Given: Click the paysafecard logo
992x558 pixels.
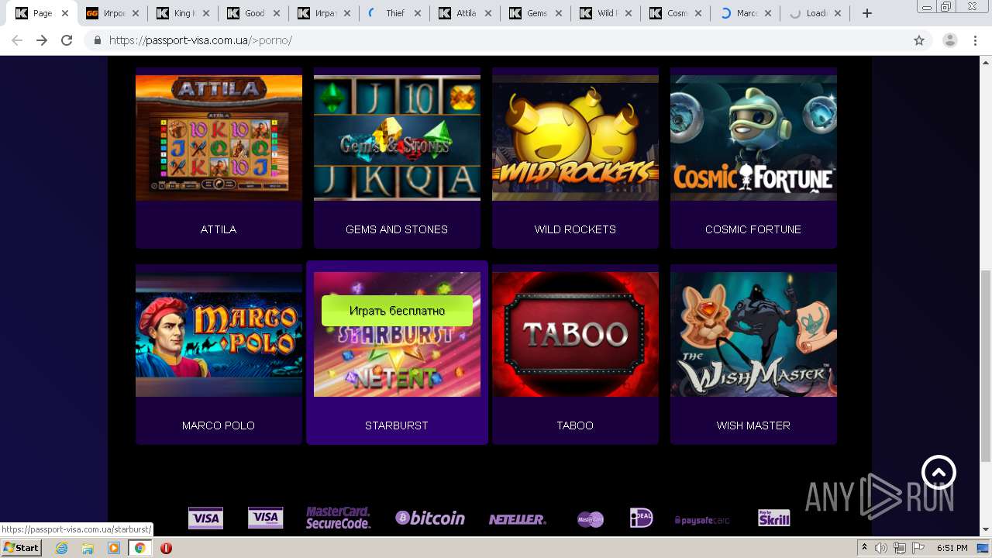Looking at the screenshot, I should pos(702,520).
